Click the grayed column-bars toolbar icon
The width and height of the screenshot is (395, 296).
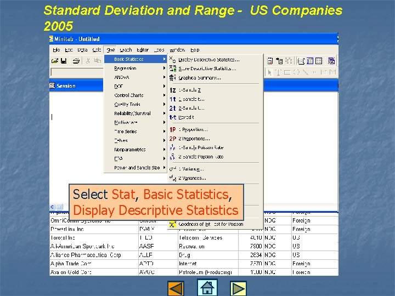(289, 61)
